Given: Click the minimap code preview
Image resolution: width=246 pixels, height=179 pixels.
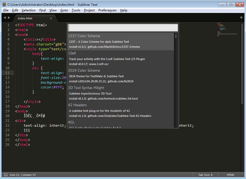Looking at the screenshot, I should 227,29.
